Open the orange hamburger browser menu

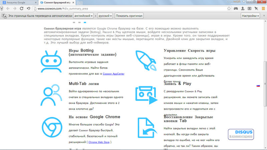263,9
